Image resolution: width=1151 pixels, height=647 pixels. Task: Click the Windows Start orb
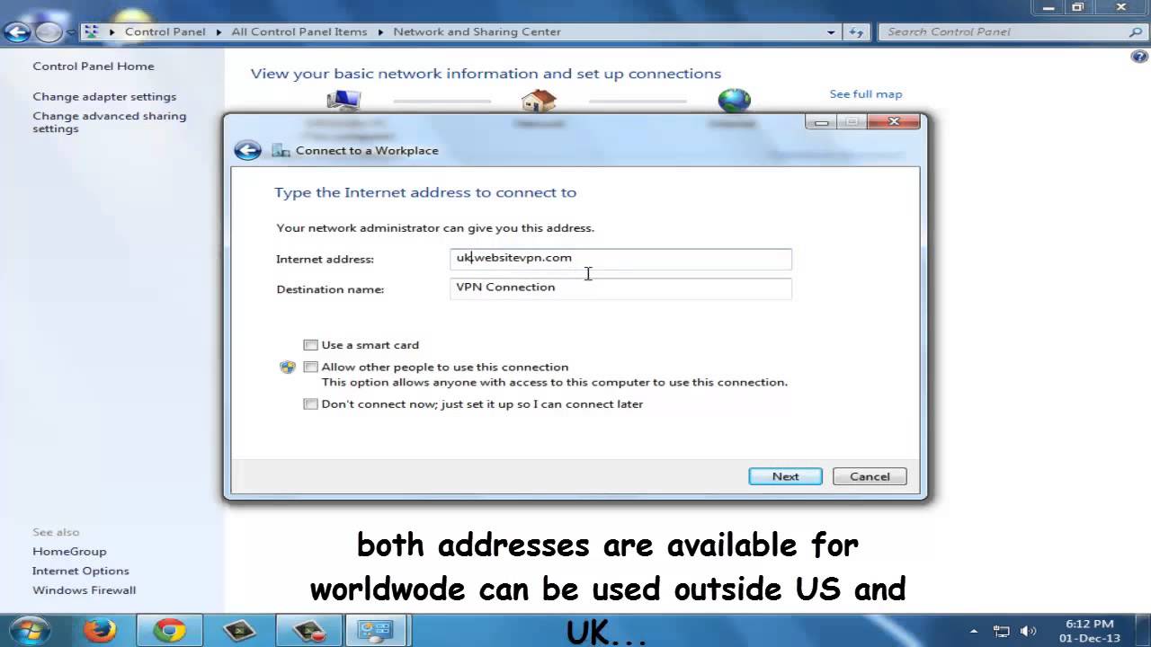click(x=29, y=631)
